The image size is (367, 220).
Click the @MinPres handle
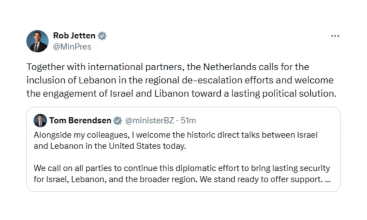coord(72,47)
